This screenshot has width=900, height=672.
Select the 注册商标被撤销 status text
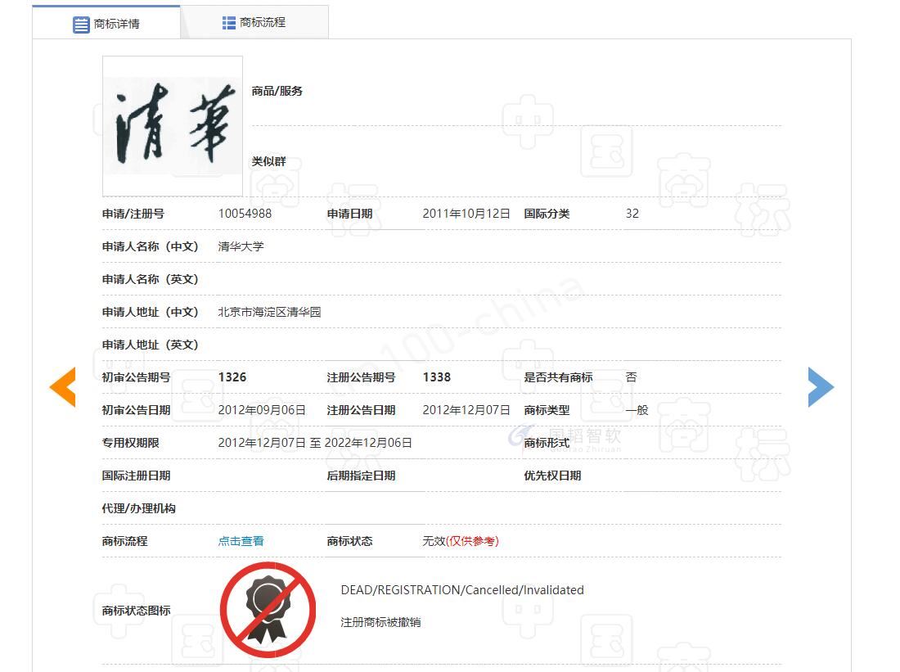tap(380, 622)
